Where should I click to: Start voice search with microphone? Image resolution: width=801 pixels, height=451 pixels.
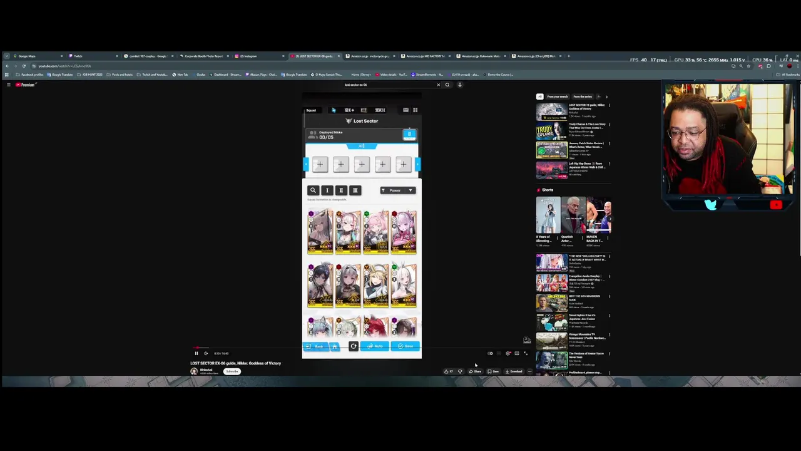tap(459, 85)
